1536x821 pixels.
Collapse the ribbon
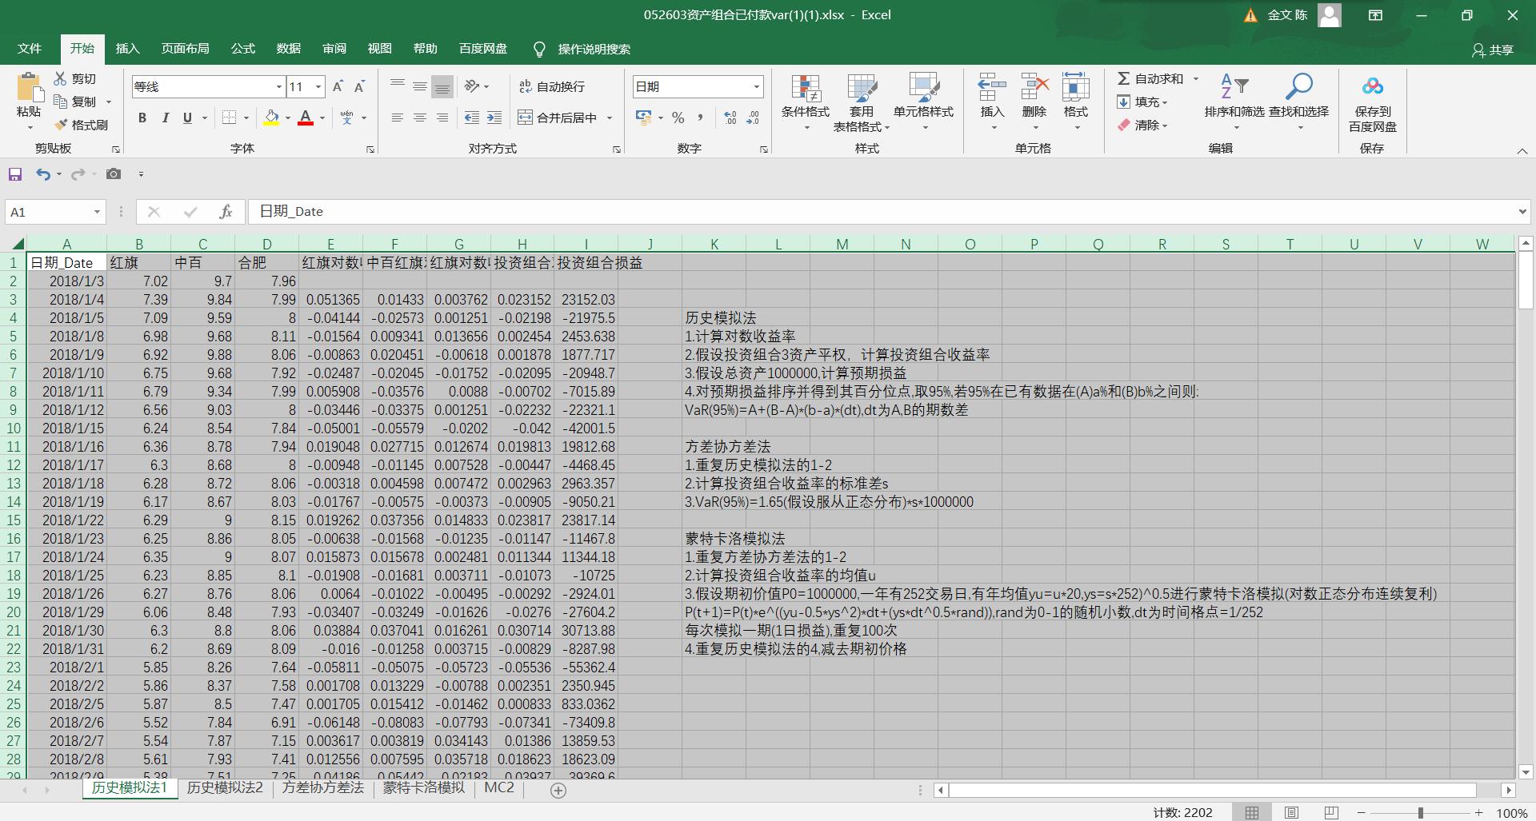(1522, 151)
